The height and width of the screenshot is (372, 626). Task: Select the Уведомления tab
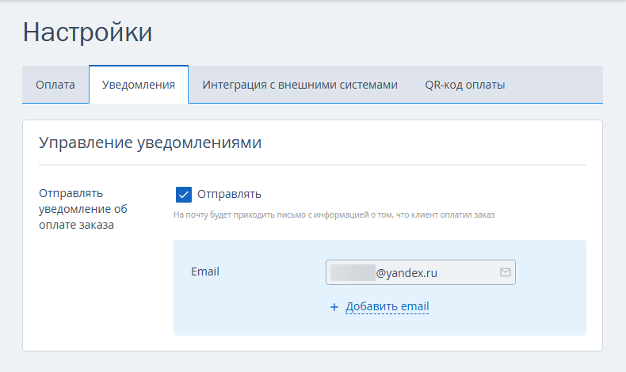coord(139,85)
